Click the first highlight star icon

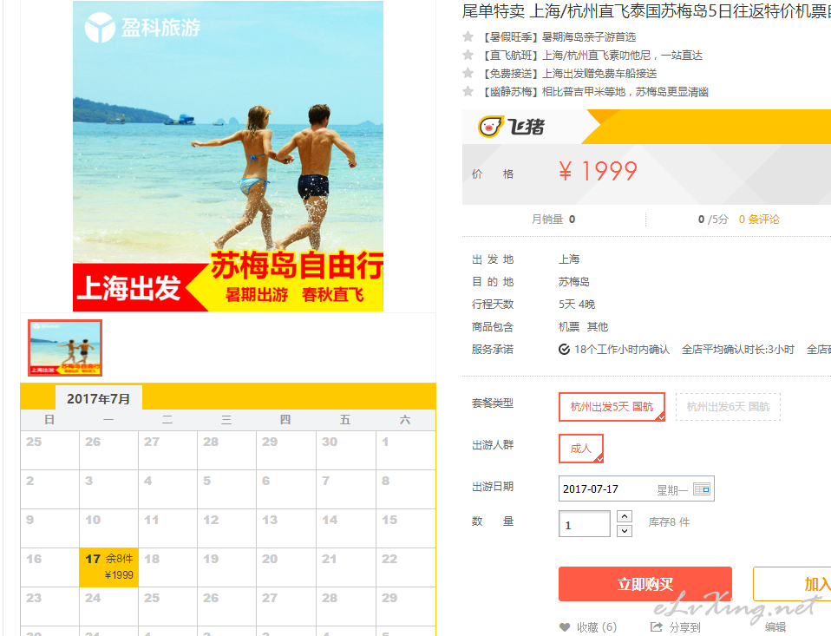point(468,36)
